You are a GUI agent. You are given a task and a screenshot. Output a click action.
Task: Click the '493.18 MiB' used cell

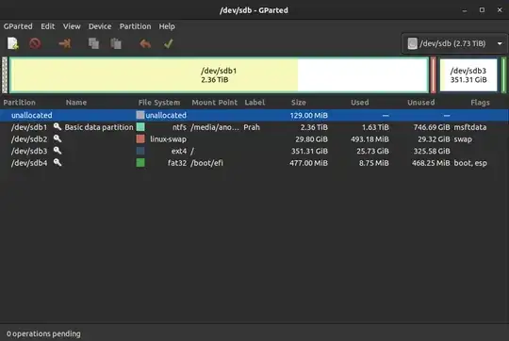pos(369,139)
